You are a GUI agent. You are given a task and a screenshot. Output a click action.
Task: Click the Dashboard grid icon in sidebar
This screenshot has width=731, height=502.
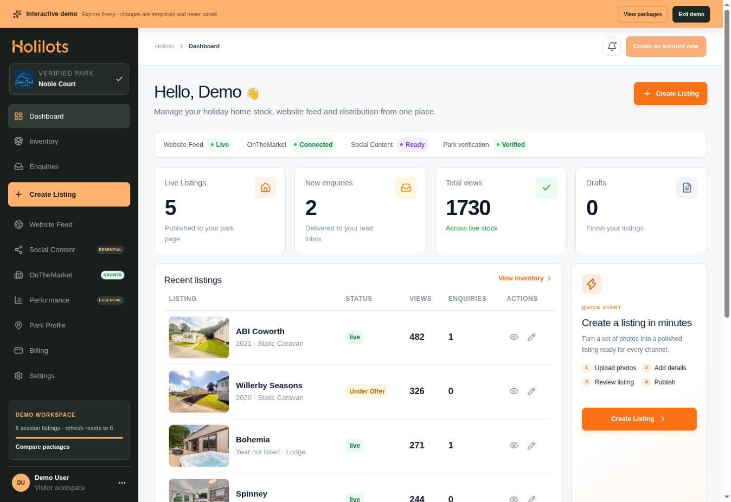coord(18,116)
